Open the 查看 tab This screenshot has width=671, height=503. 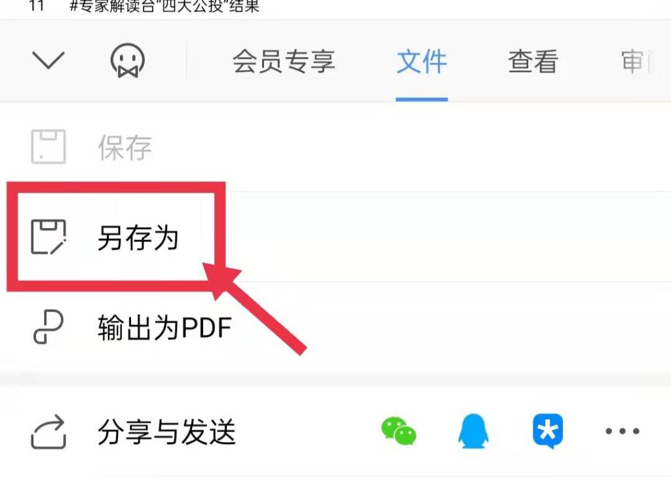(533, 61)
